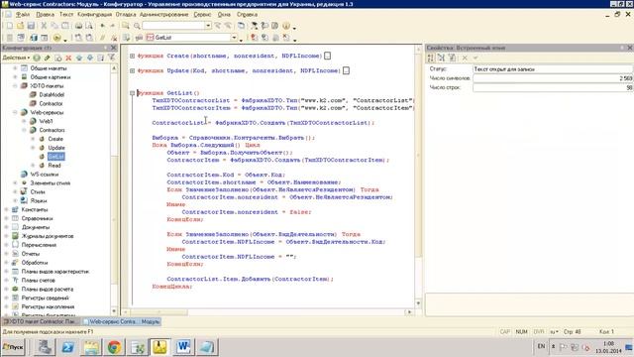The width and height of the screenshot is (634, 357).
Task: Open the Справка menu
Action: [x=247, y=15]
